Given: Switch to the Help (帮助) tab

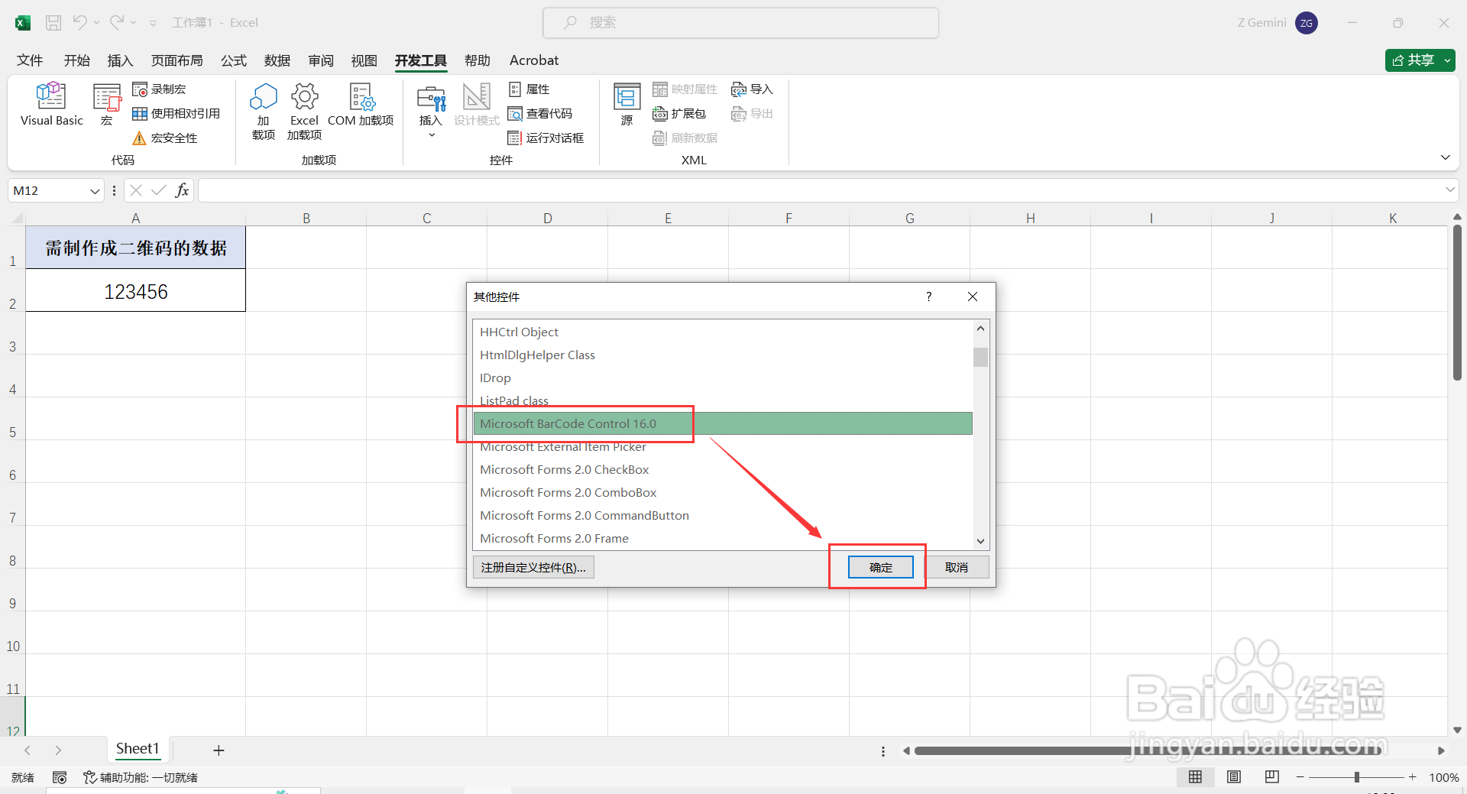Looking at the screenshot, I should click(477, 60).
